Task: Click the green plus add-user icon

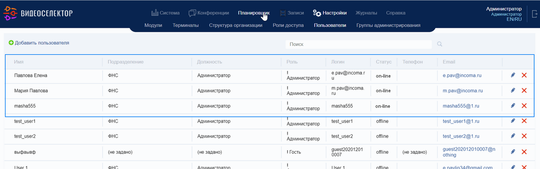Action: click(11, 43)
